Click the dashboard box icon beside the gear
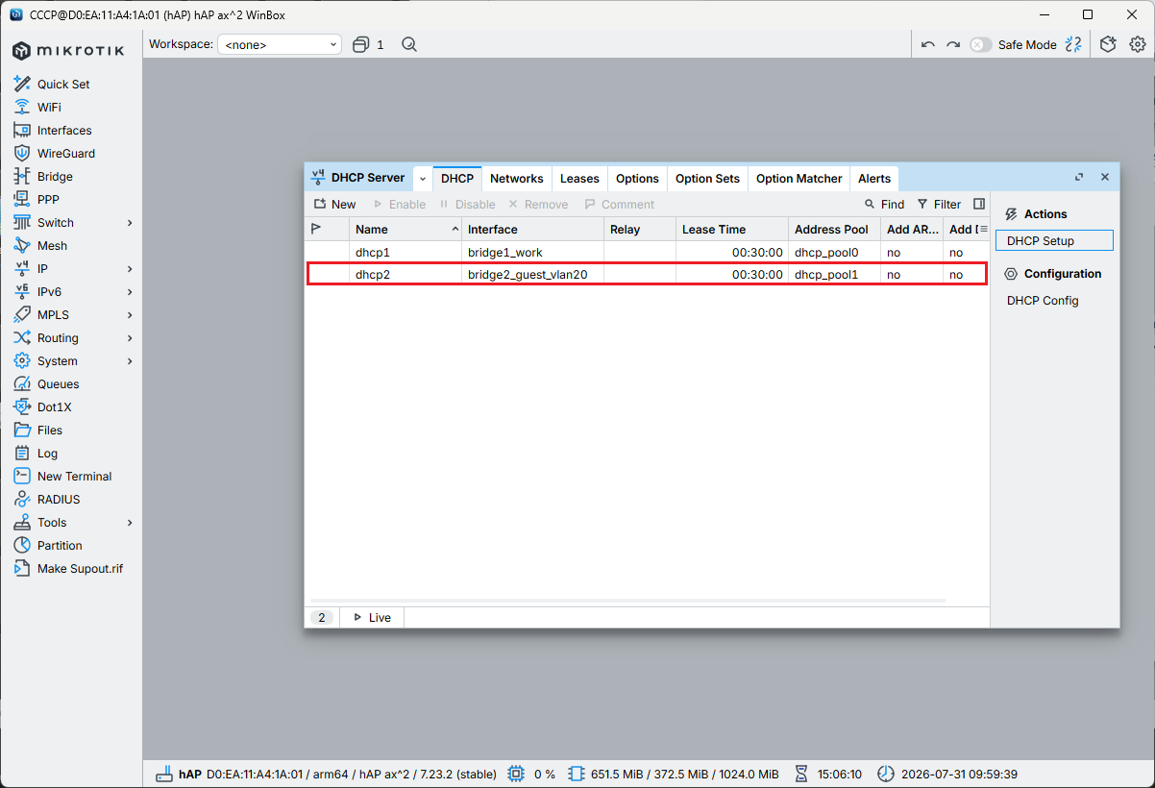This screenshot has width=1155, height=788. pos(1108,44)
